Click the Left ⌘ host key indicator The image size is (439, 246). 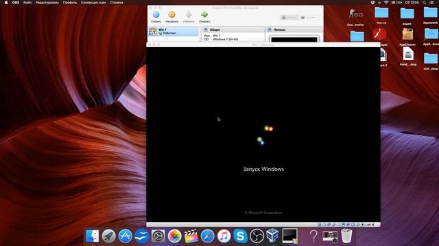370,225
